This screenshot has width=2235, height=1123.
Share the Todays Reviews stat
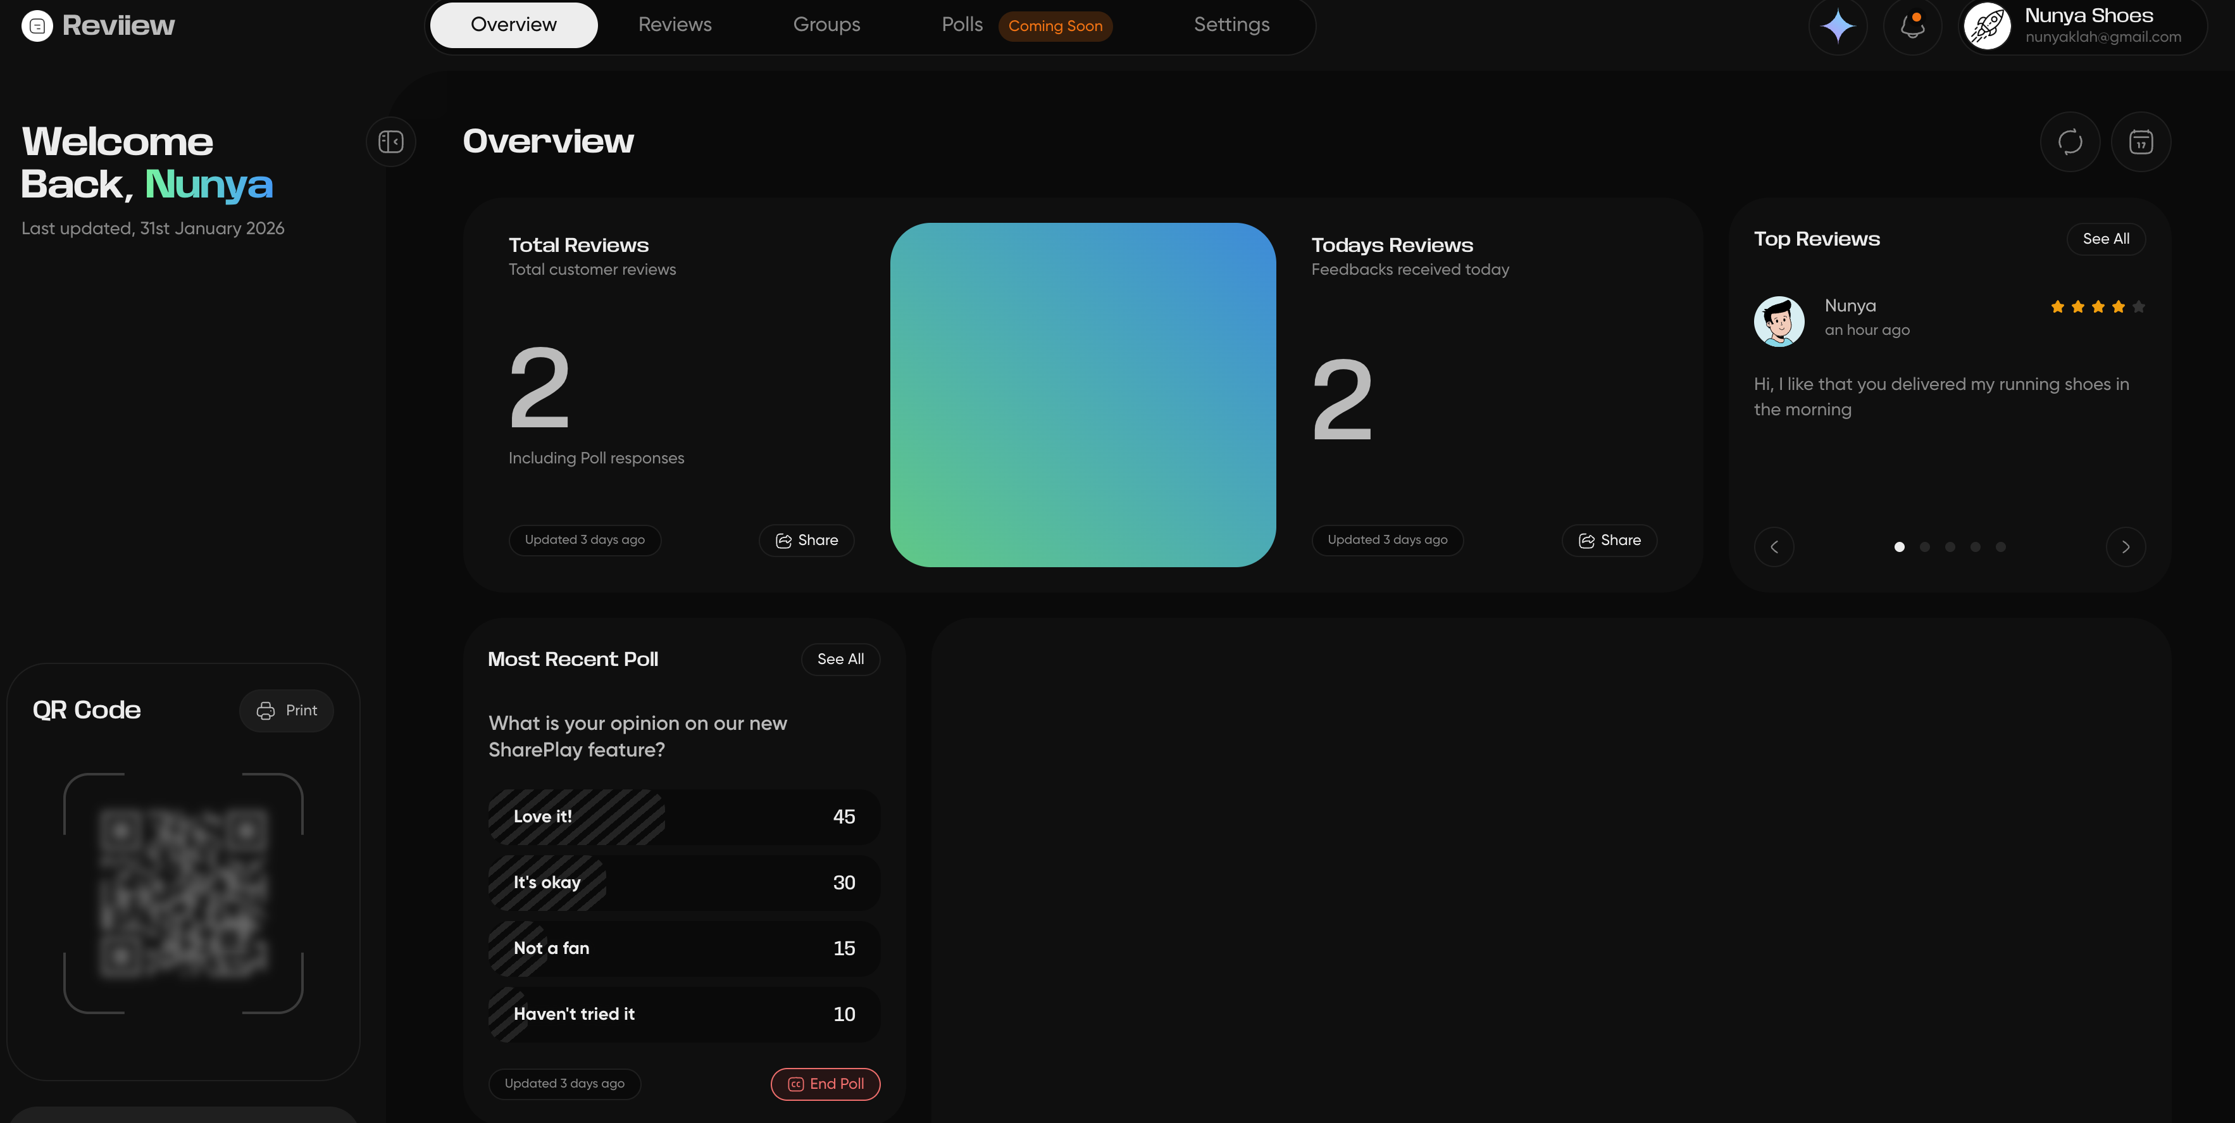click(x=1609, y=540)
